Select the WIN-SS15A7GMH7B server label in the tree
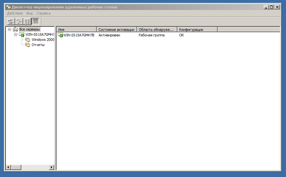The image size is (286, 177). tap(40, 34)
